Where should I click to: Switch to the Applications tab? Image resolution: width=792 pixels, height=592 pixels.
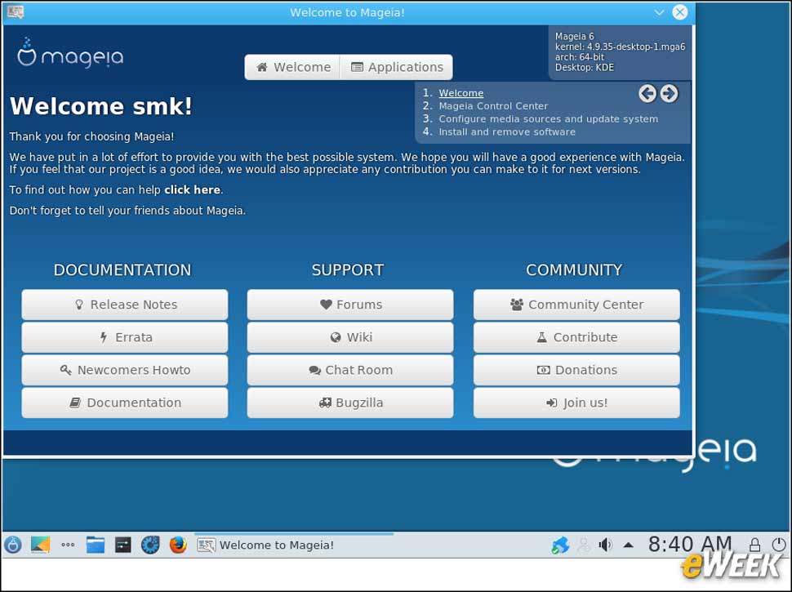click(397, 67)
